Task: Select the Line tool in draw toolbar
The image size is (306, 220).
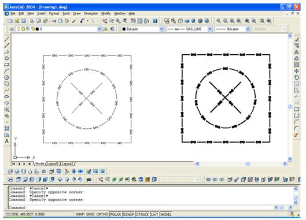Action: (x=6, y=39)
